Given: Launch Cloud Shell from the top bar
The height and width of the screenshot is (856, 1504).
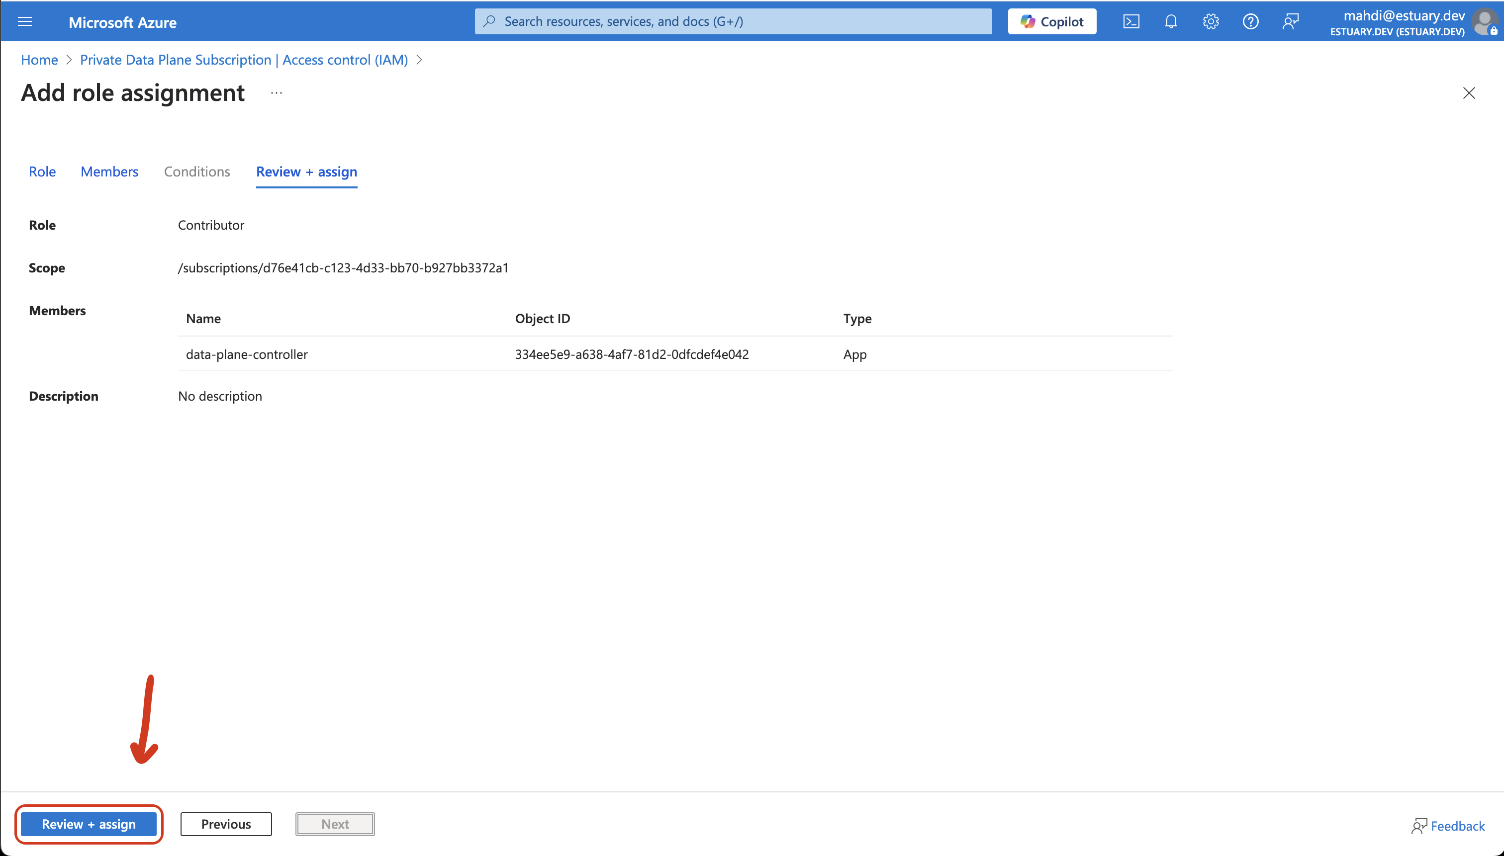Looking at the screenshot, I should (x=1131, y=21).
